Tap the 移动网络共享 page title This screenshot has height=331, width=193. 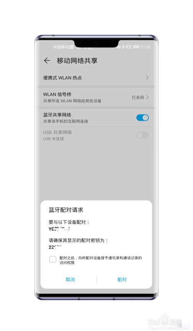pyautogui.click(x=77, y=61)
